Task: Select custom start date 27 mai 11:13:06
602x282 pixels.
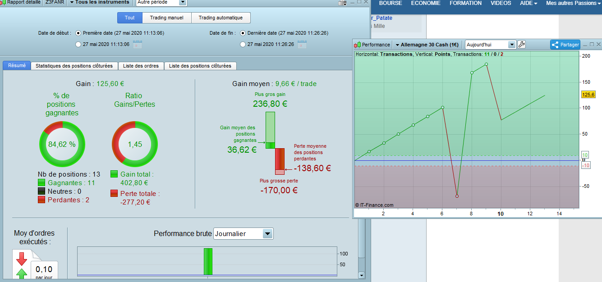Action: (x=78, y=44)
